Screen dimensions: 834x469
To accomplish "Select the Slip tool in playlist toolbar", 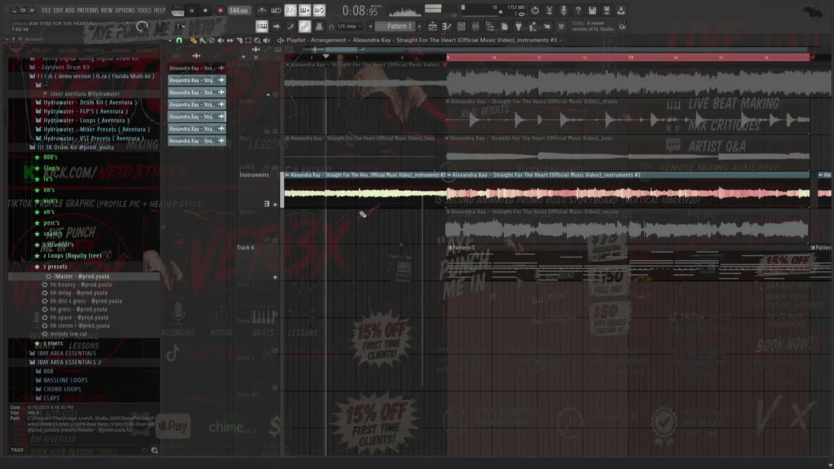I will pyautogui.click(x=230, y=40).
